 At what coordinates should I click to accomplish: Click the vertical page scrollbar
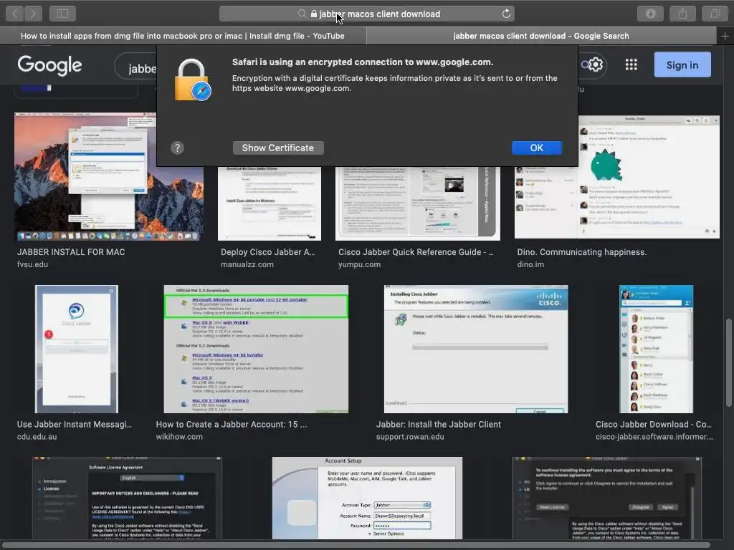[x=729, y=362]
